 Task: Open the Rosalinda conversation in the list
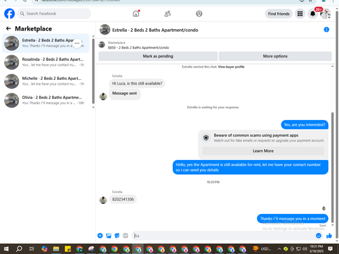[x=45, y=62]
